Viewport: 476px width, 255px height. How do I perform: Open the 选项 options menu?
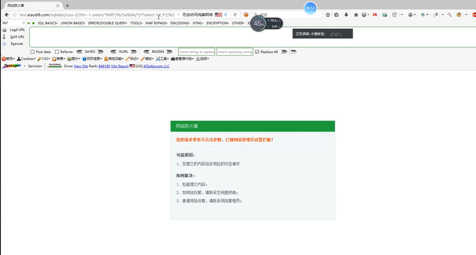(203, 59)
